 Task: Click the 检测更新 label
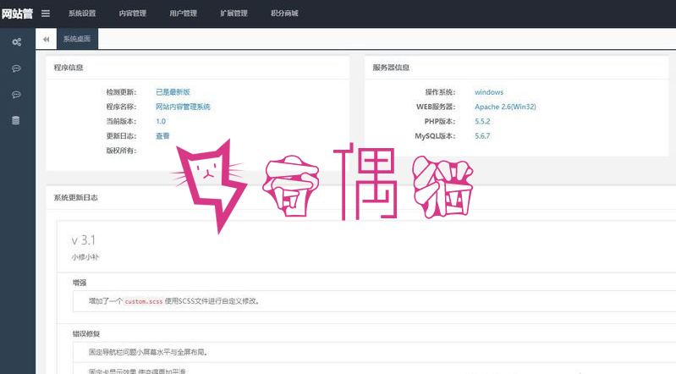[121, 92]
